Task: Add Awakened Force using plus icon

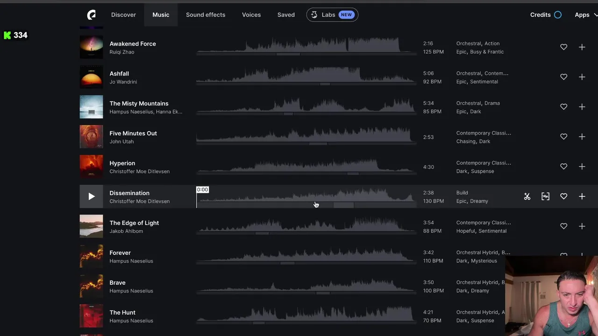Action: pos(582,47)
